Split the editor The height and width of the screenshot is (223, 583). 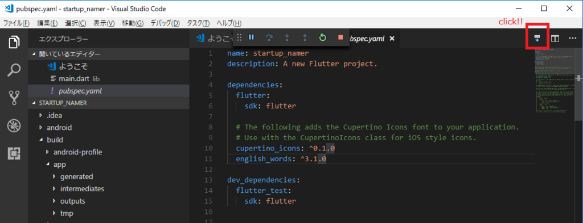click(555, 38)
